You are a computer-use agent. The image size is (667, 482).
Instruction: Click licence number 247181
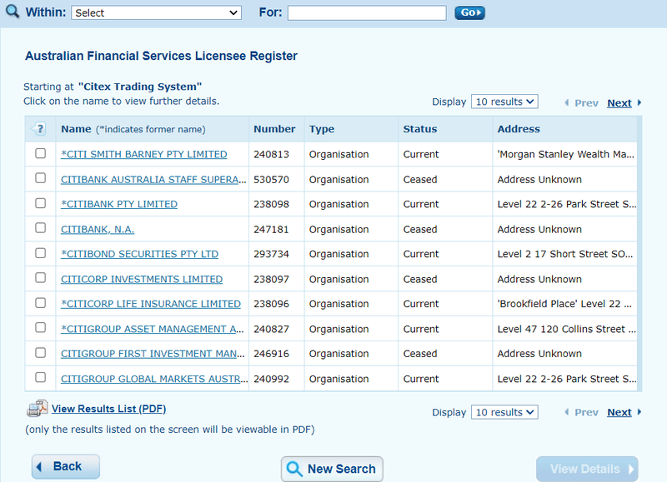(272, 229)
